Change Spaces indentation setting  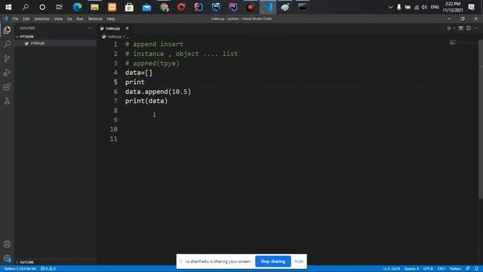point(411,269)
